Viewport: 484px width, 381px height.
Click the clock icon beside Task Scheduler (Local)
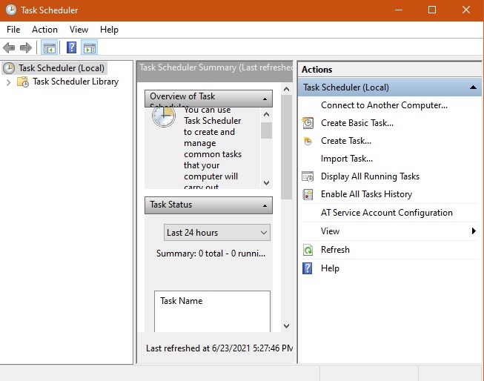pyautogui.click(x=9, y=68)
